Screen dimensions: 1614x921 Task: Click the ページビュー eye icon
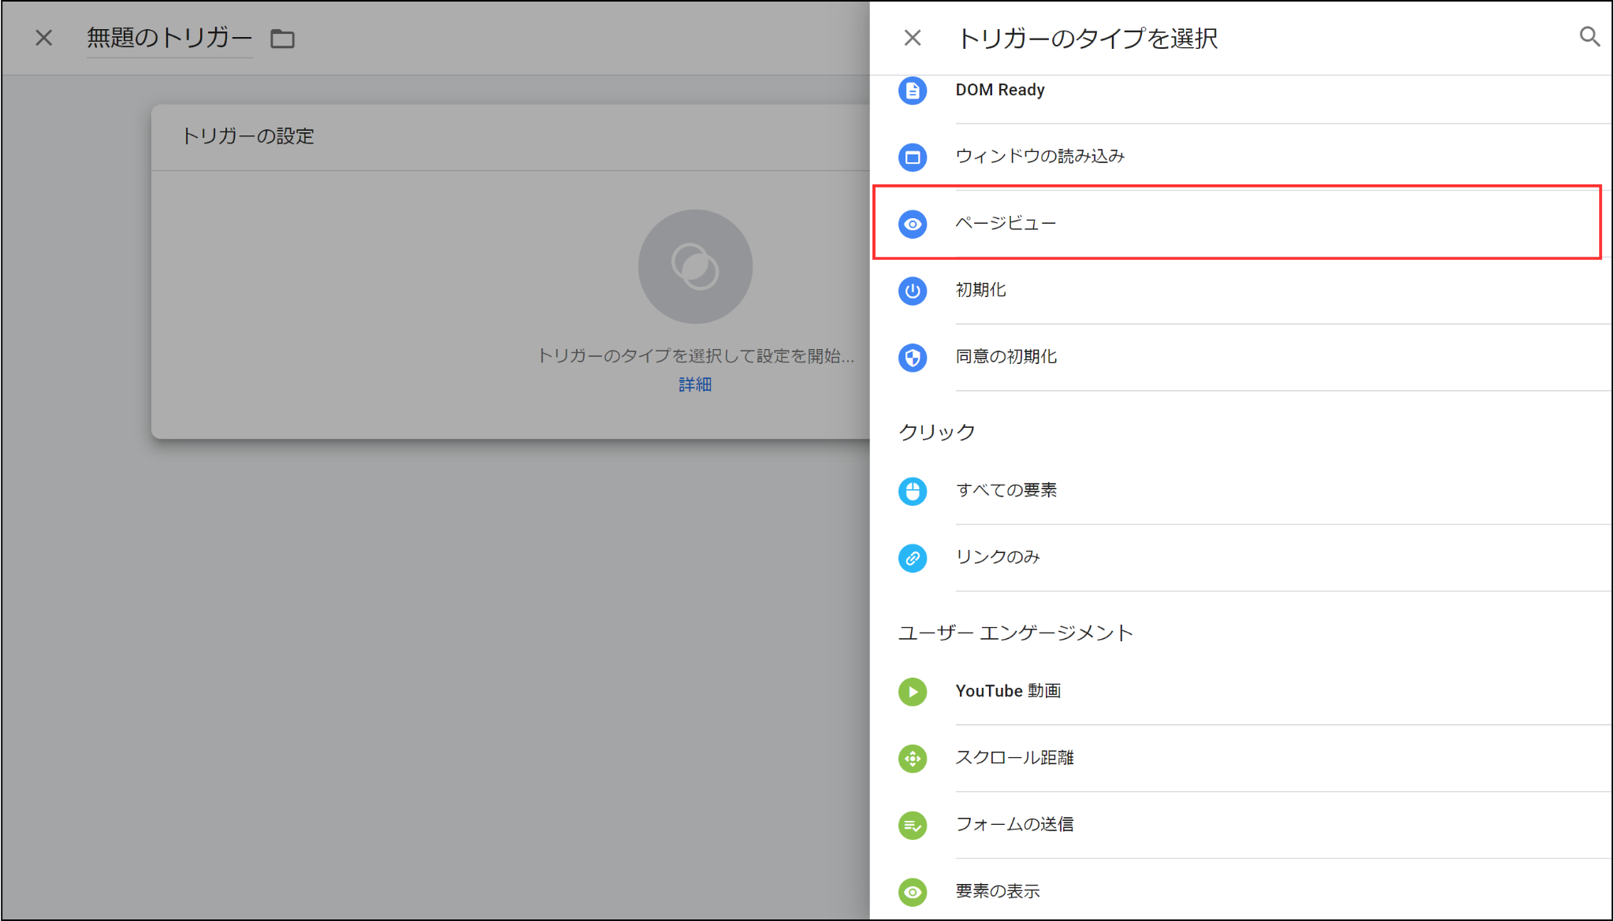pos(913,224)
